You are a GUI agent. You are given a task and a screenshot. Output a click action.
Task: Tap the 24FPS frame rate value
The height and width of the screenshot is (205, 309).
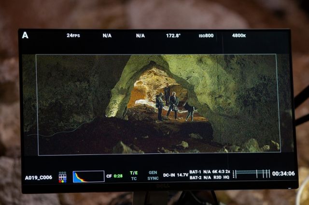(x=73, y=35)
